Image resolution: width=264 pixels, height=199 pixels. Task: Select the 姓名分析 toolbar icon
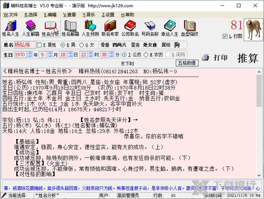point(50,28)
